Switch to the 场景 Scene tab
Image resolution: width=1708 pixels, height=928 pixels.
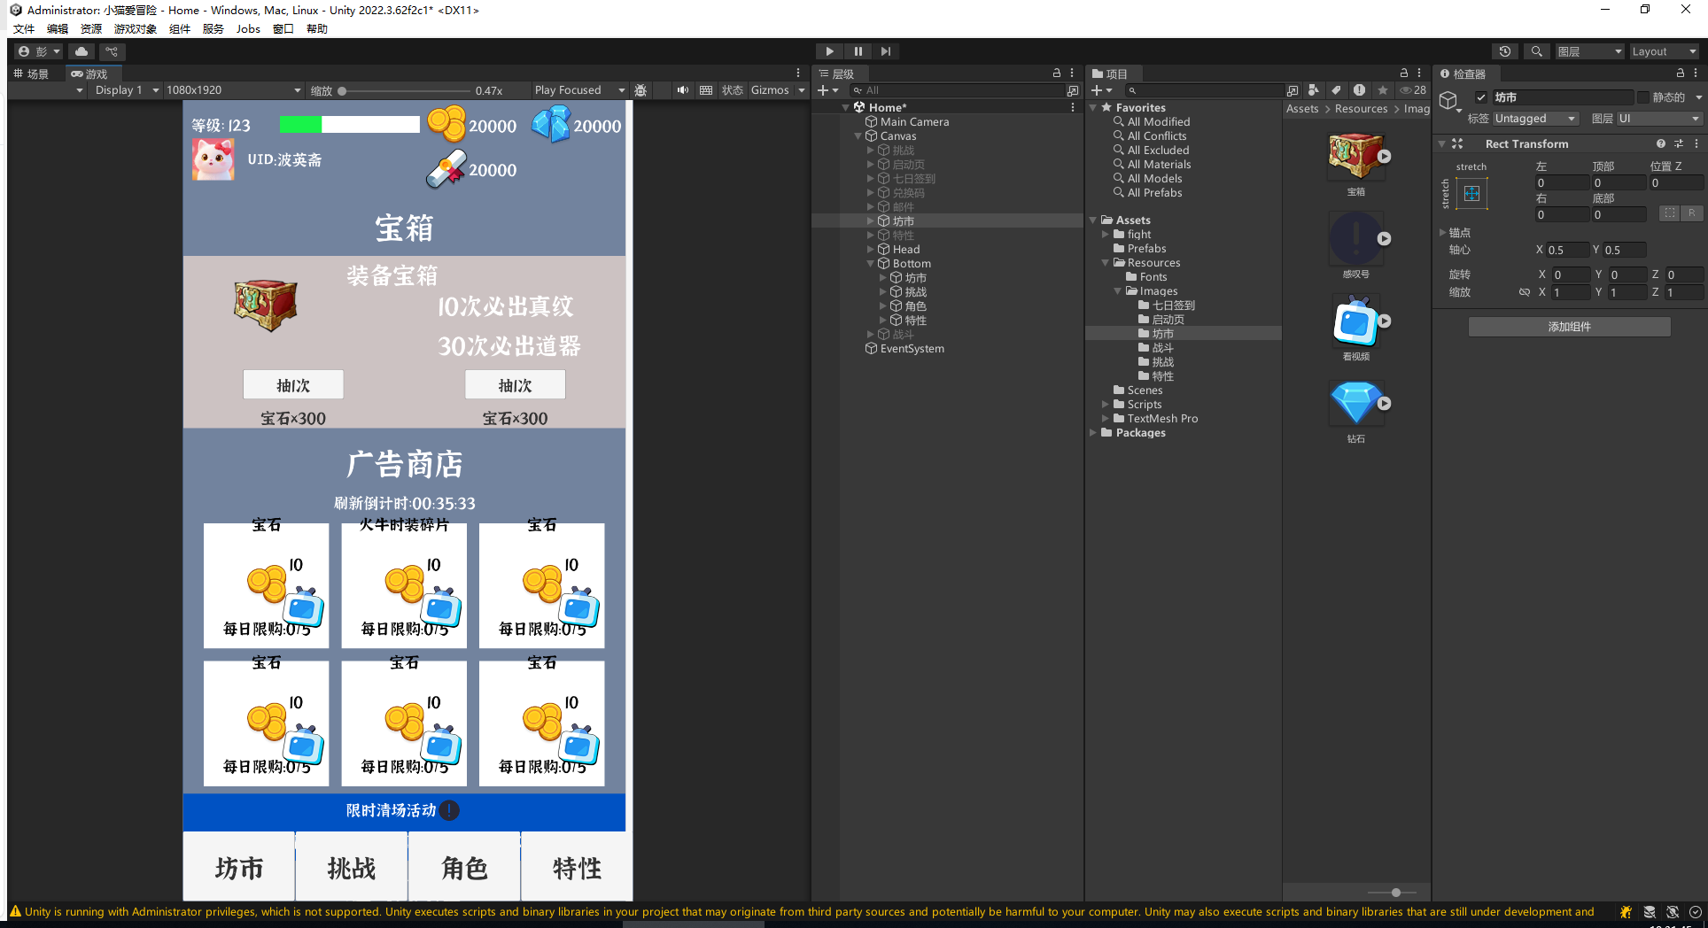point(32,73)
